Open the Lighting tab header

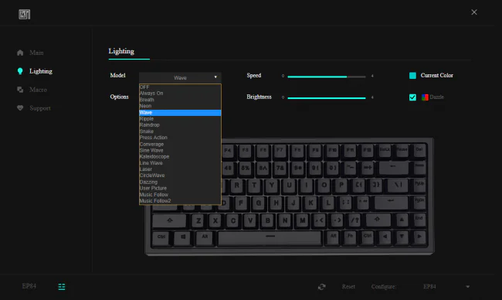(x=121, y=51)
